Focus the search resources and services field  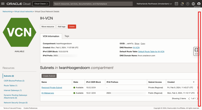pos(93,4)
